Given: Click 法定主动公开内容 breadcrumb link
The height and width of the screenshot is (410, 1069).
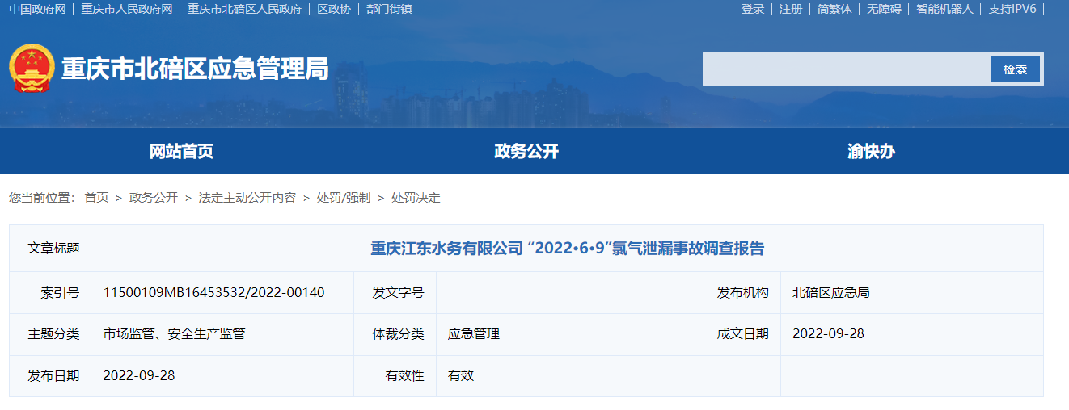Looking at the screenshot, I should click(x=247, y=198).
